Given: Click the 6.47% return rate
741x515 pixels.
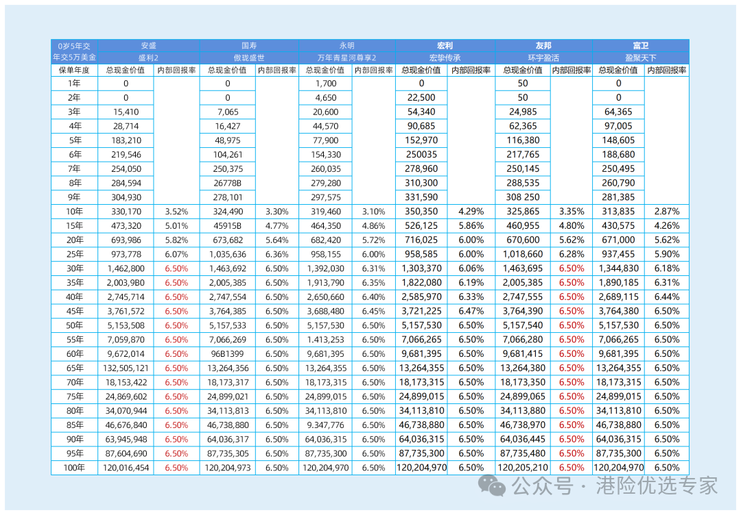Looking at the screenshot, I should click(471, 312).
